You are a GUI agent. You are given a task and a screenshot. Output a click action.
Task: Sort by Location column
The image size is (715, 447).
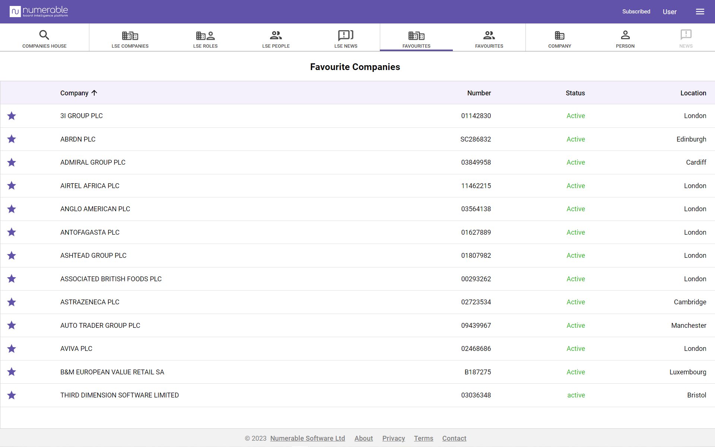693,93
